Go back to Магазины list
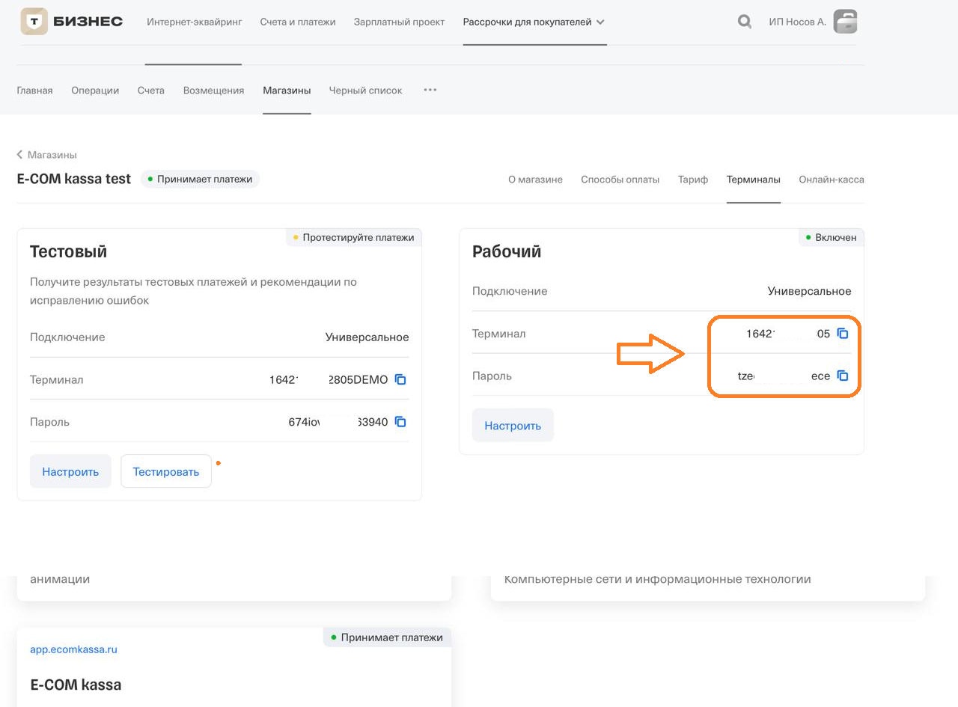958x707 pixels. (47, 155)
